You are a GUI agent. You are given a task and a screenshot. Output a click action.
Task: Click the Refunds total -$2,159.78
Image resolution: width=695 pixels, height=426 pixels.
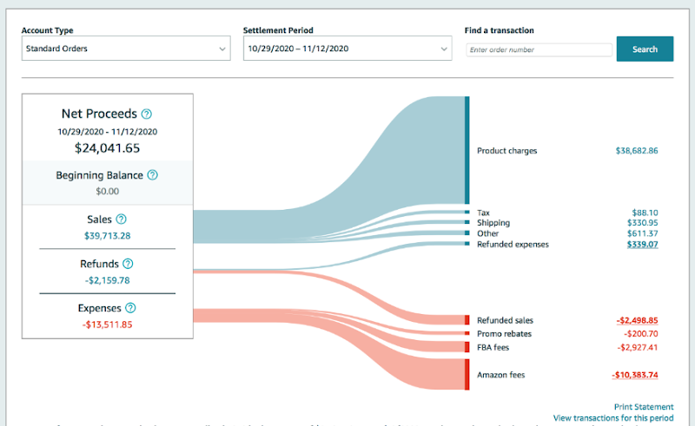click(x=107, y=280)
